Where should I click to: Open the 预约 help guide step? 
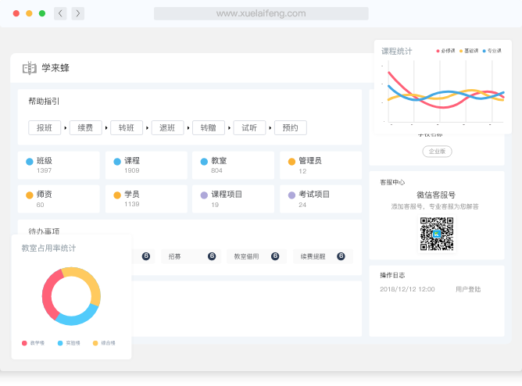pyautogui.click(x=290, y=128)
